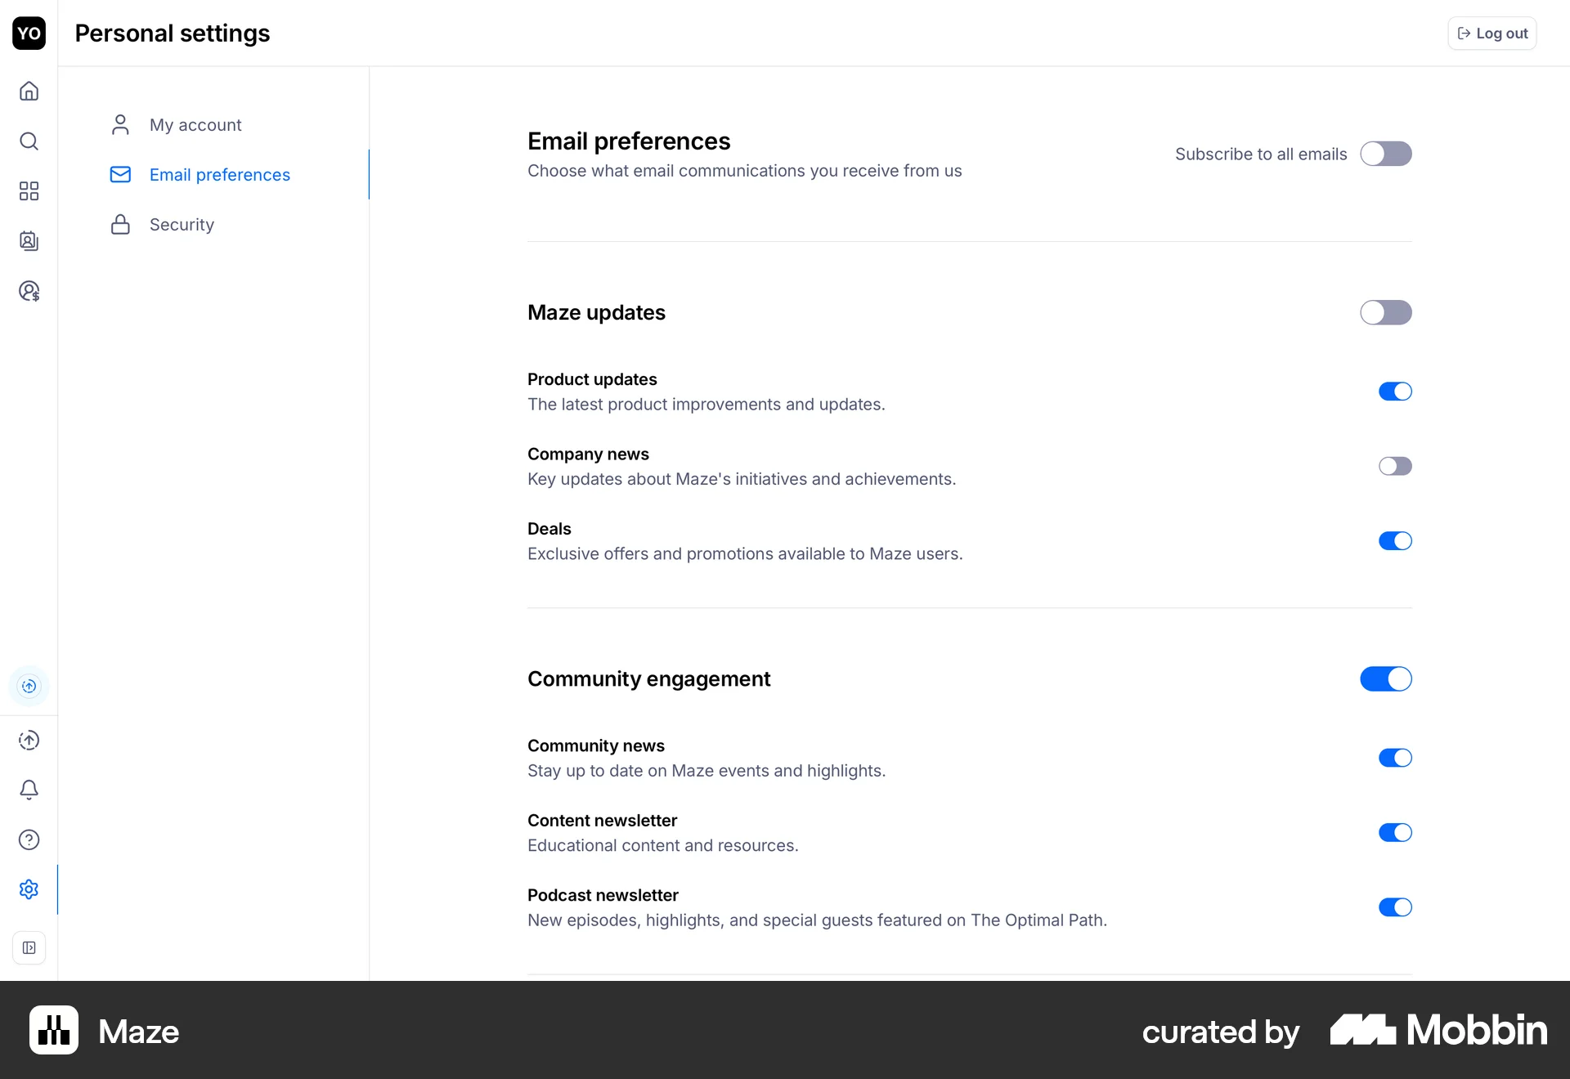1570x1079 pixels.
Task: Click the YO workspace avatar
Action: pyautogui.click(x=29, y=34)
